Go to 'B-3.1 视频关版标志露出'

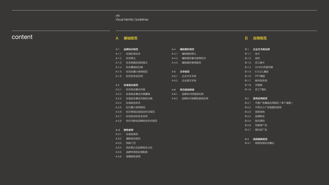[x=260, y=143]
